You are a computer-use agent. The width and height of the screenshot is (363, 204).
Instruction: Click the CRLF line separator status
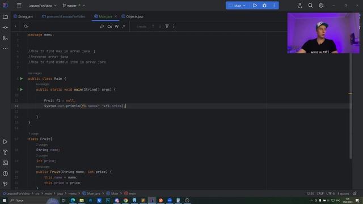coord(320,193)
